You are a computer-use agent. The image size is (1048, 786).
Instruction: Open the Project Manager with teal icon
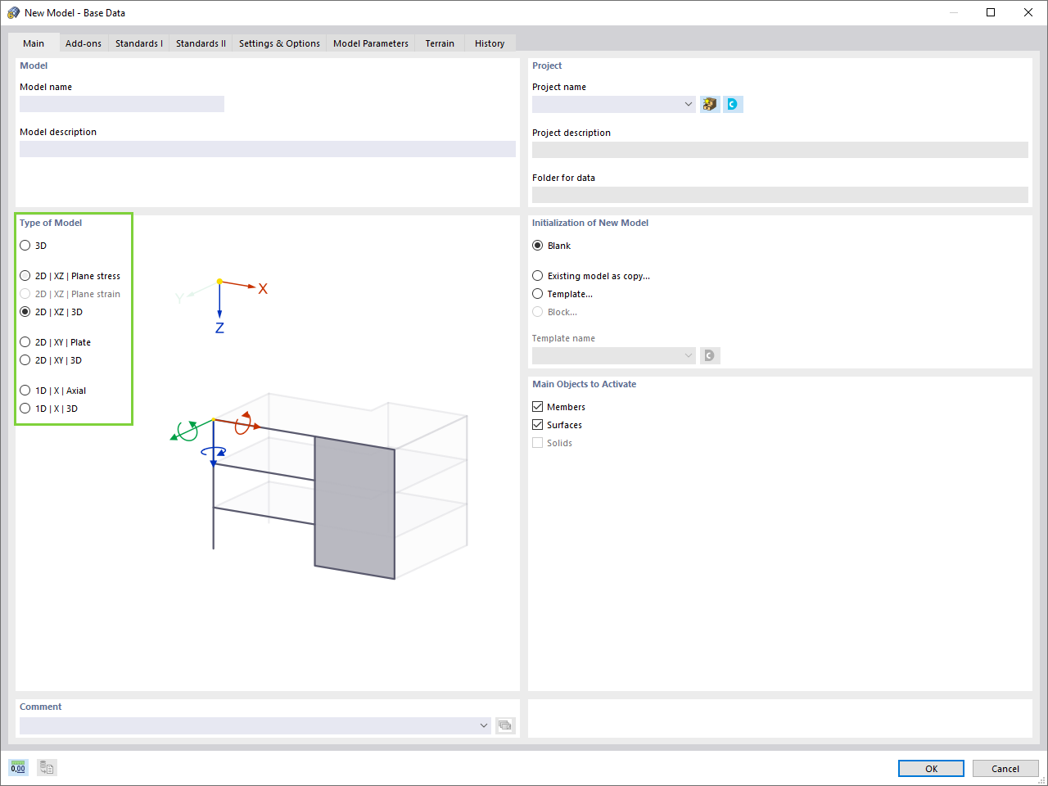pyautogui.click(x=733, y=104)
